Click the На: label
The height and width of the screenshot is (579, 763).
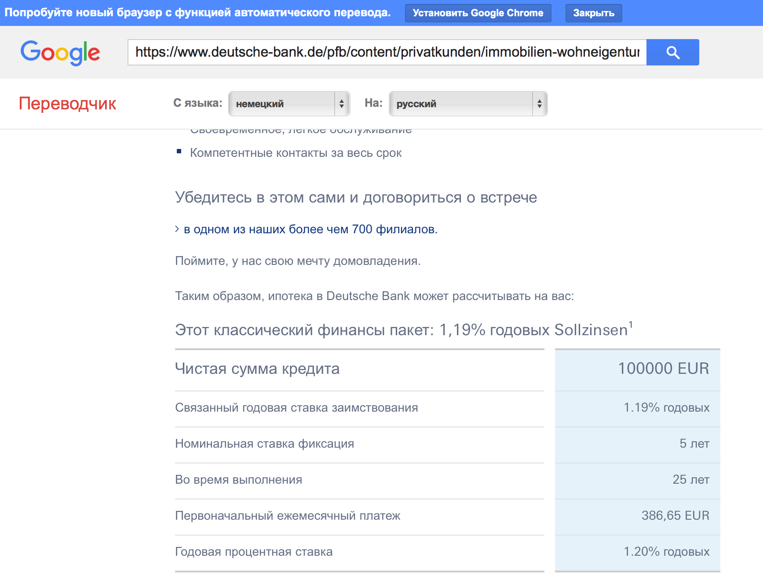(x=373, y=103)
